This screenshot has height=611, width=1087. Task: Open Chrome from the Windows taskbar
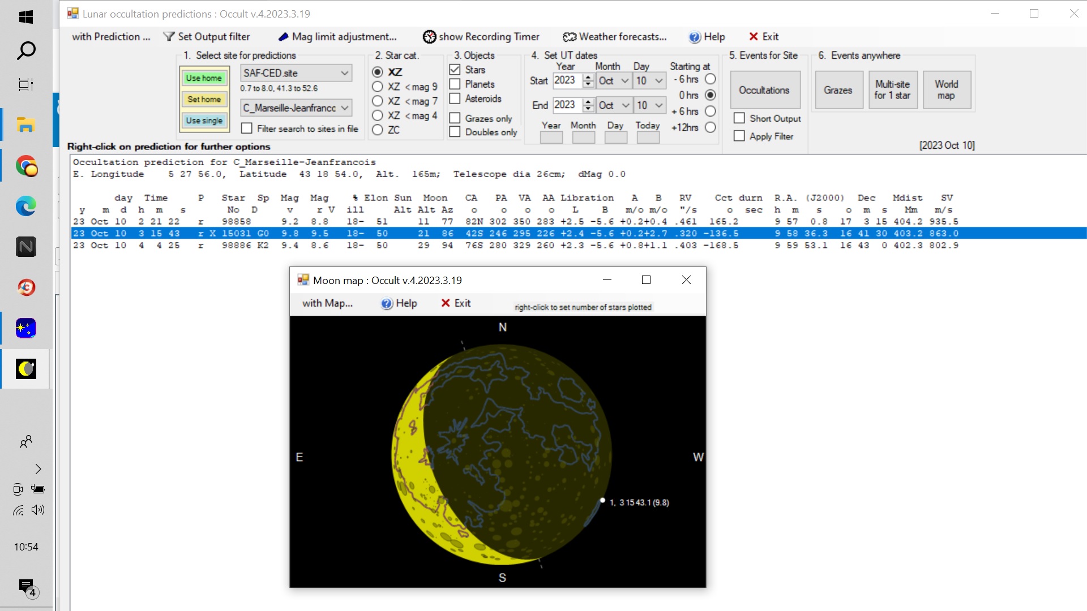pos(26,166)
